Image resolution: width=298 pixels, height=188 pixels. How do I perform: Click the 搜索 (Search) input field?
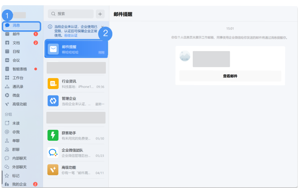[x=70, y=14]
